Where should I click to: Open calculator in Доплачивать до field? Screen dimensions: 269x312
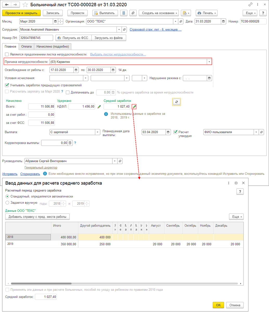tap(113, 92)
